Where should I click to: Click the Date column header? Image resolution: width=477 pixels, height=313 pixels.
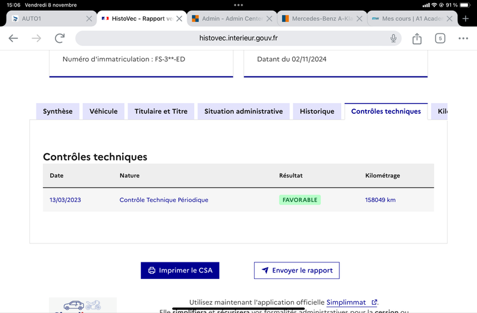57,175
